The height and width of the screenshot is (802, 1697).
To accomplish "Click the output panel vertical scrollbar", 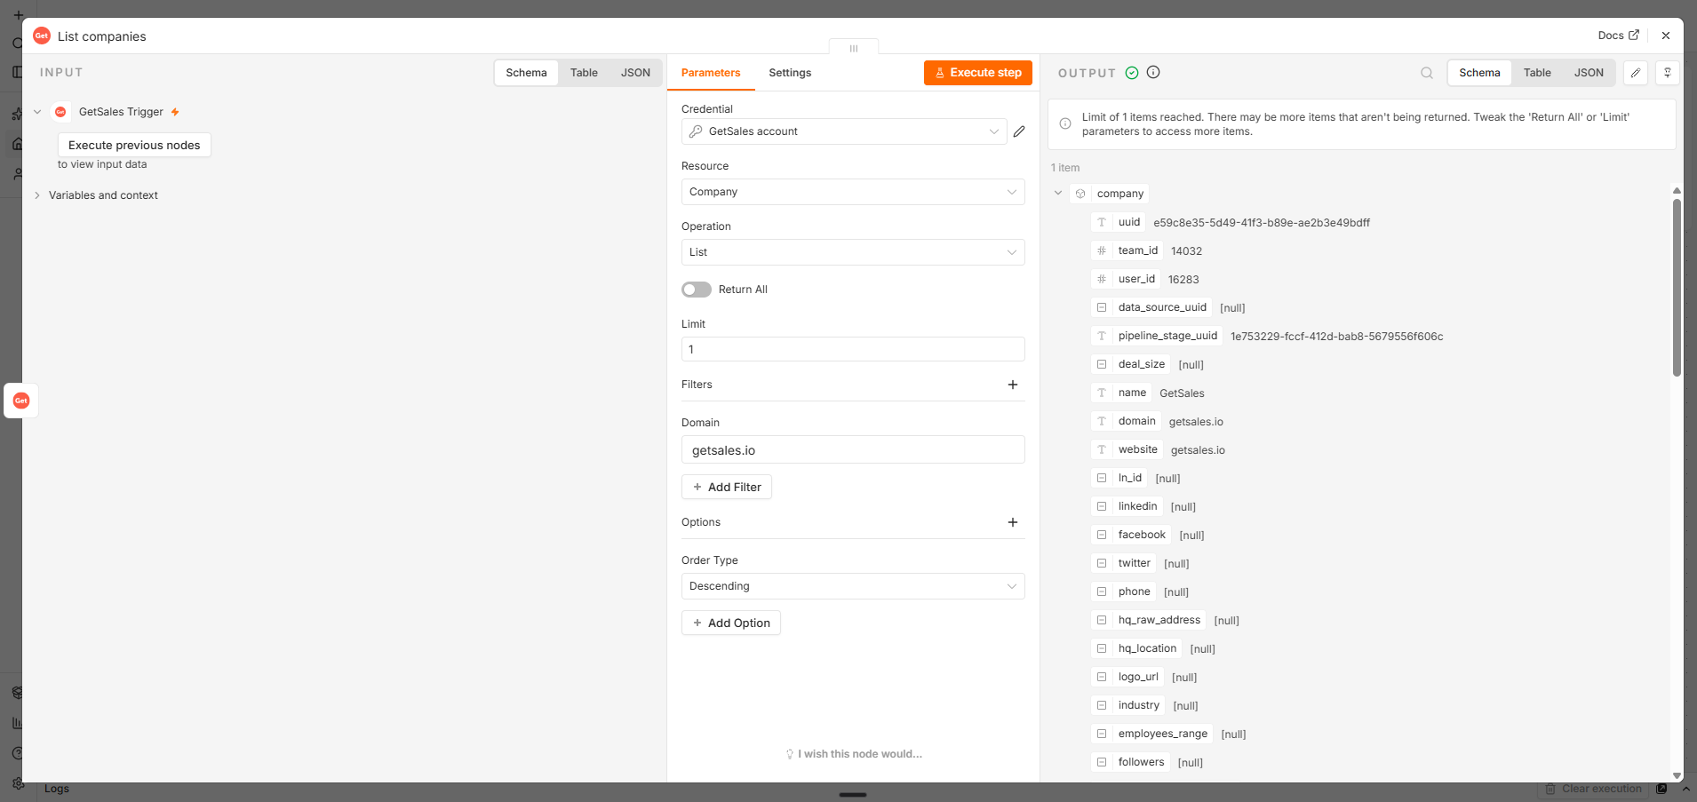I will [x=1677, y=287].
